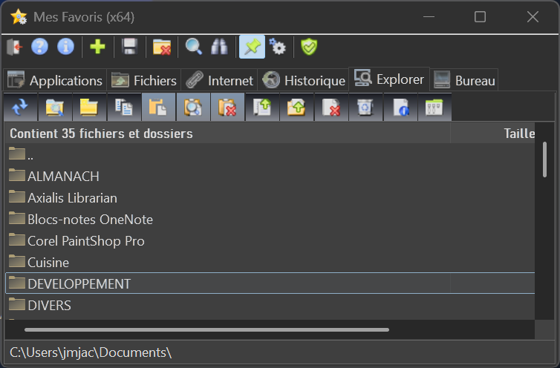560x368 pixels.
Task: Click the green plus add icon
Action: point(97,47)
